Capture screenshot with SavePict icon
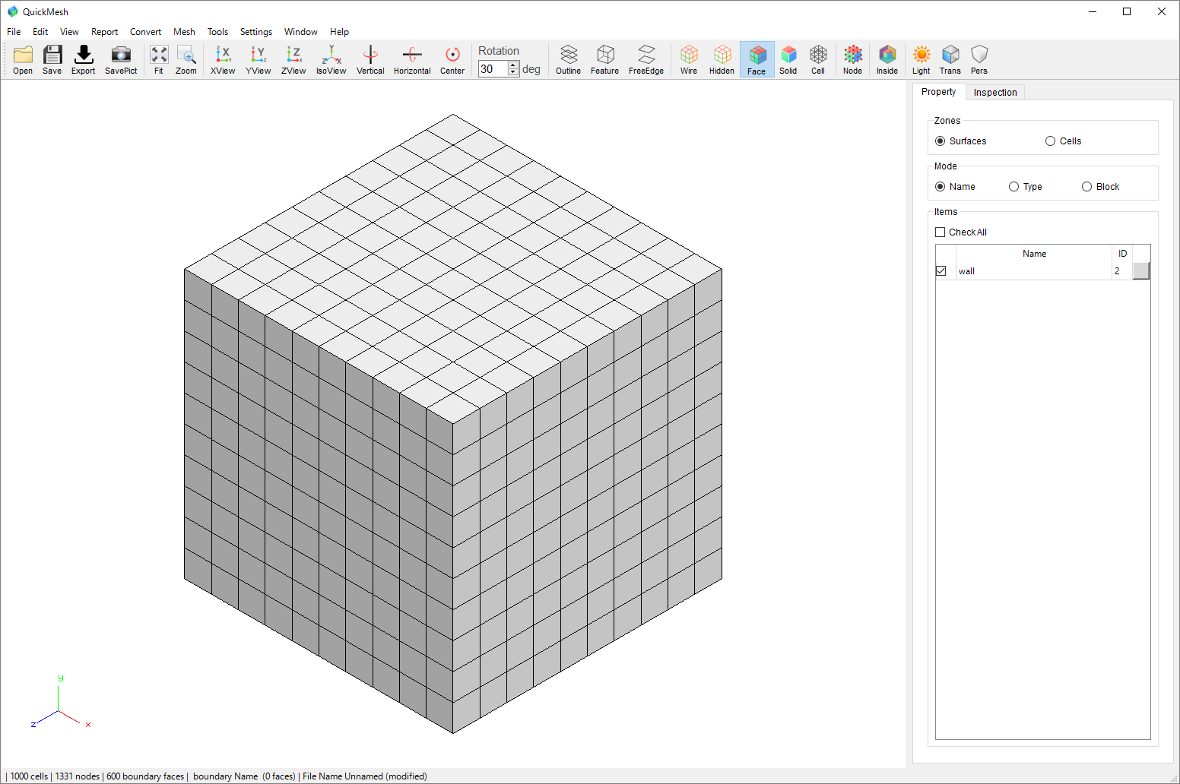Image resolution: width=1180 pixels, height=784 pixels. pos(121,59)
